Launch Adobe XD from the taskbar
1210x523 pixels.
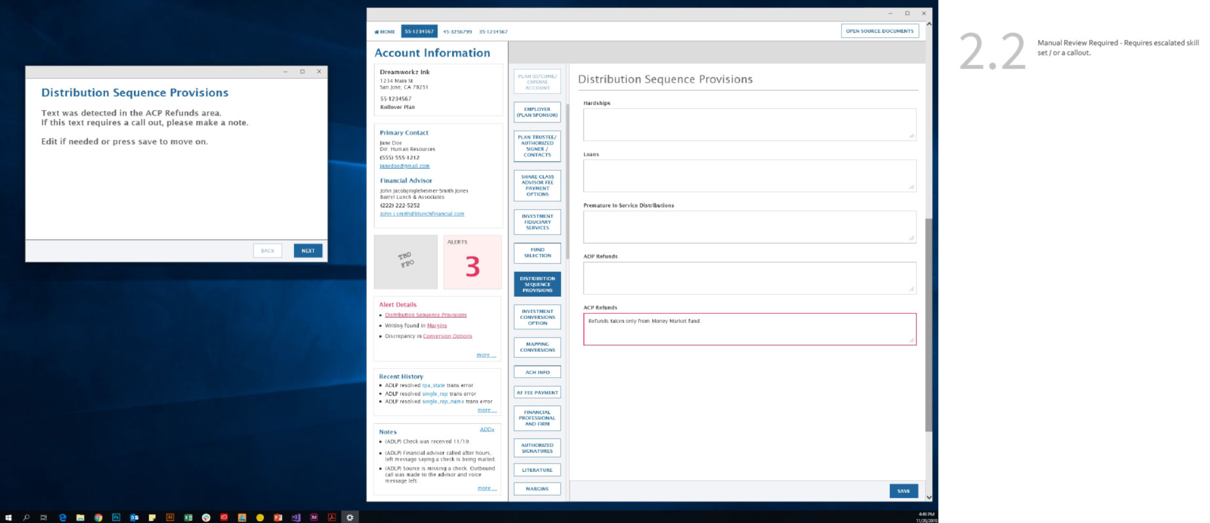coord(314,517)
